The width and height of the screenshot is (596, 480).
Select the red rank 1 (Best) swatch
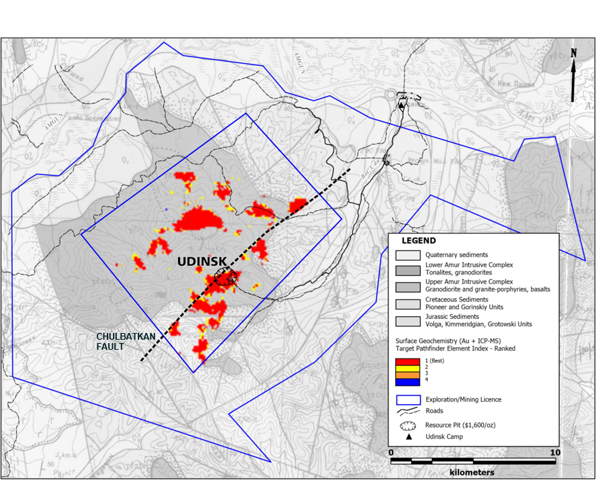click(x=407, y=362)
